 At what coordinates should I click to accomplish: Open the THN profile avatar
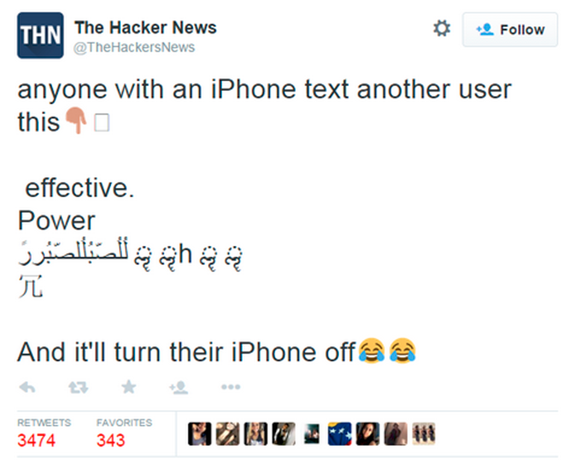pos(40,35)
